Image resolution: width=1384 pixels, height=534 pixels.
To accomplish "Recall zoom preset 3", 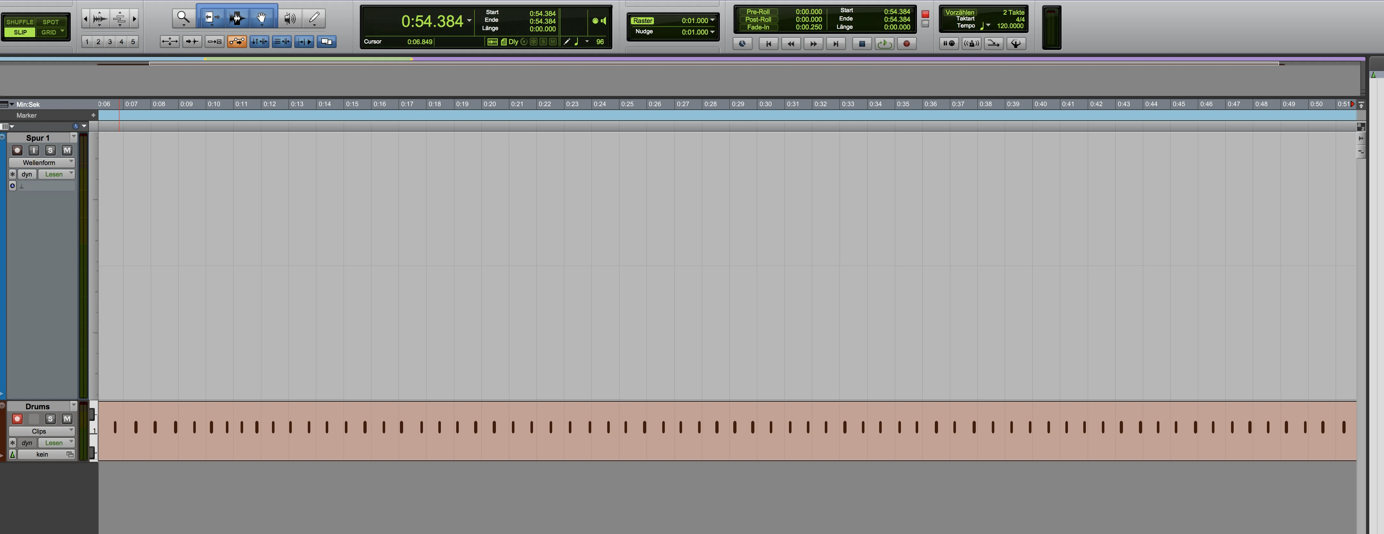I will click(x=110, y=41).
